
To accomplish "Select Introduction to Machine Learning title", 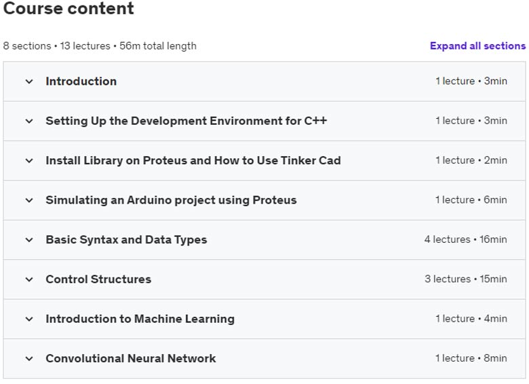I will 140,319.
